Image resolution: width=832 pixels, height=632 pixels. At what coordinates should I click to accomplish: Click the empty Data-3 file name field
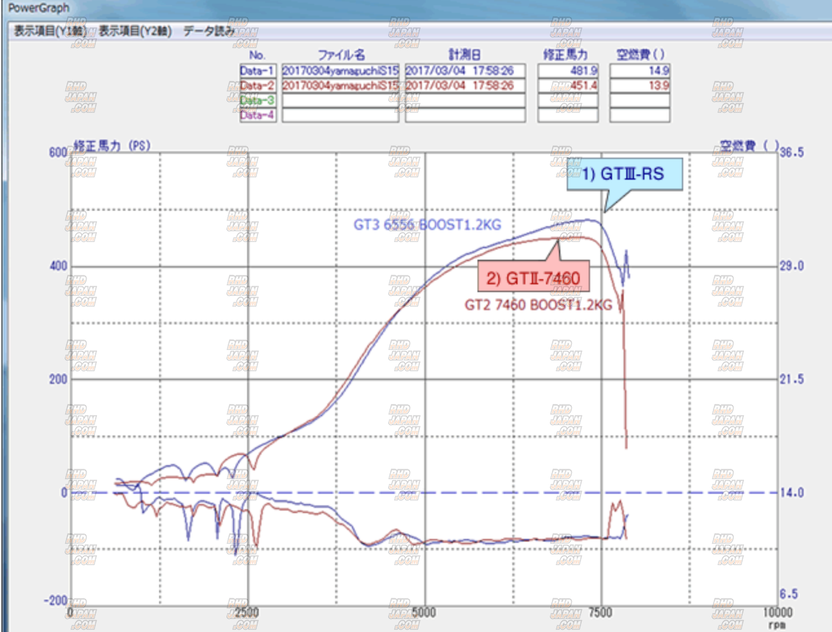tap(340, 100)
